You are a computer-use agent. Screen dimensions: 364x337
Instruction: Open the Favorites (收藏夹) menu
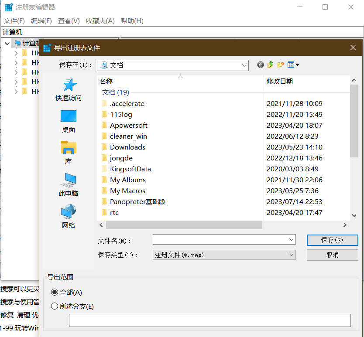click(x=100, y=21)
